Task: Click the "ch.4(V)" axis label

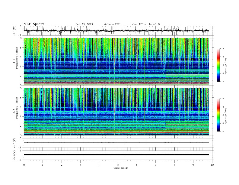Action: pos(14,155)
